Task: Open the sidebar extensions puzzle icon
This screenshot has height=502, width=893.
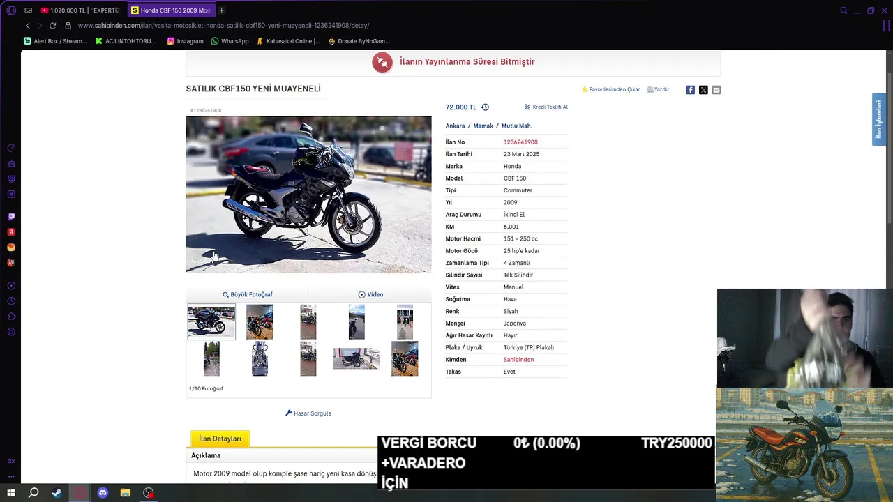Action: pyautogui.click(x=11, y=317)
